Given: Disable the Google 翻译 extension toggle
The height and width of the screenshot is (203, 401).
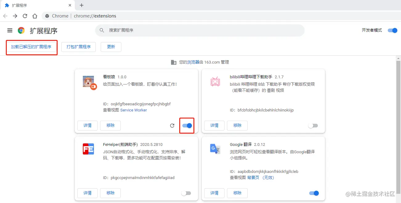Looking at the screenshot, I should point(314,193).
